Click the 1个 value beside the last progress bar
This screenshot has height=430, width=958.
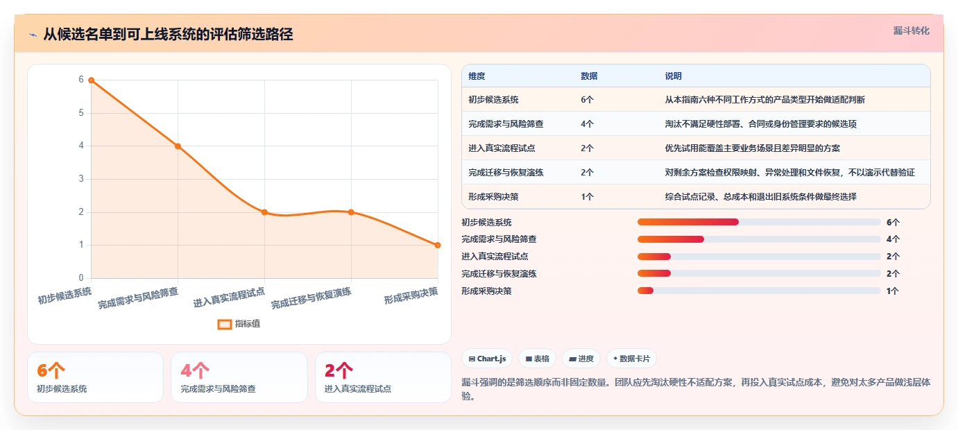[893, 291]
